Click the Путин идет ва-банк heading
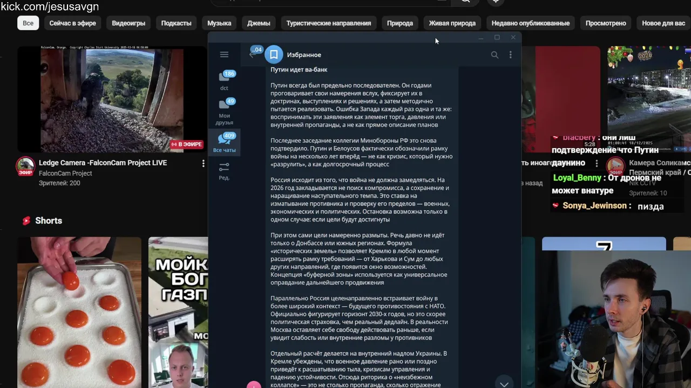The image size is (691, 388). tap(299, 70)
